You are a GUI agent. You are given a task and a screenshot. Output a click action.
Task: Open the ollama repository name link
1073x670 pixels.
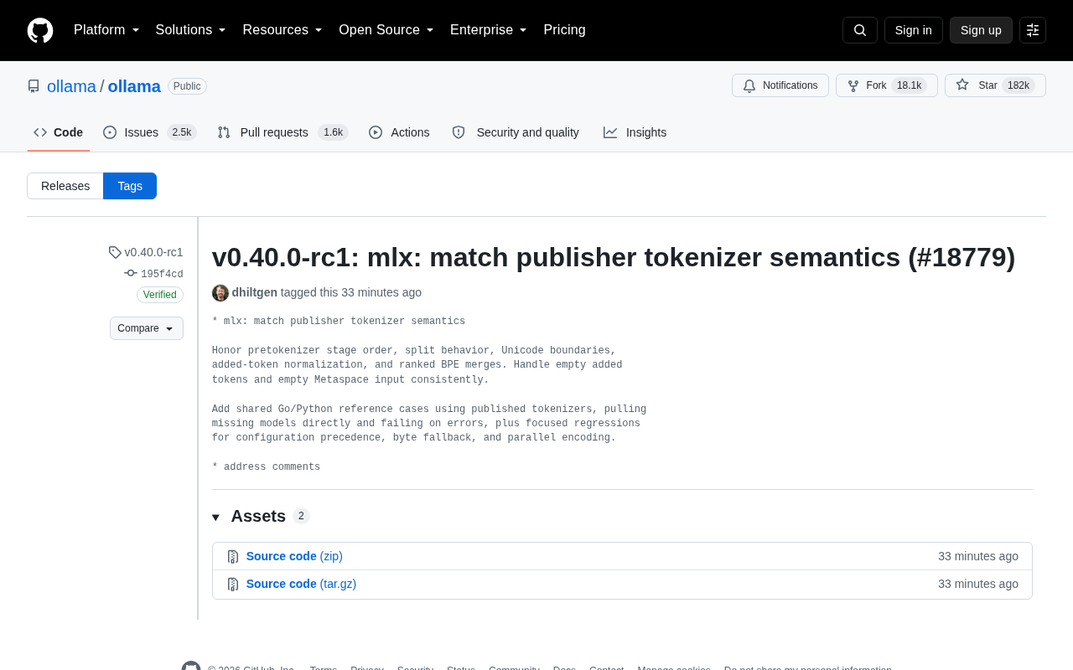(134, 86)
